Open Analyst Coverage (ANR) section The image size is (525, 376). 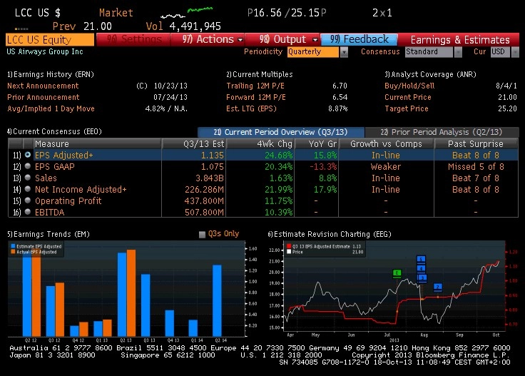(x=430, y=74)
